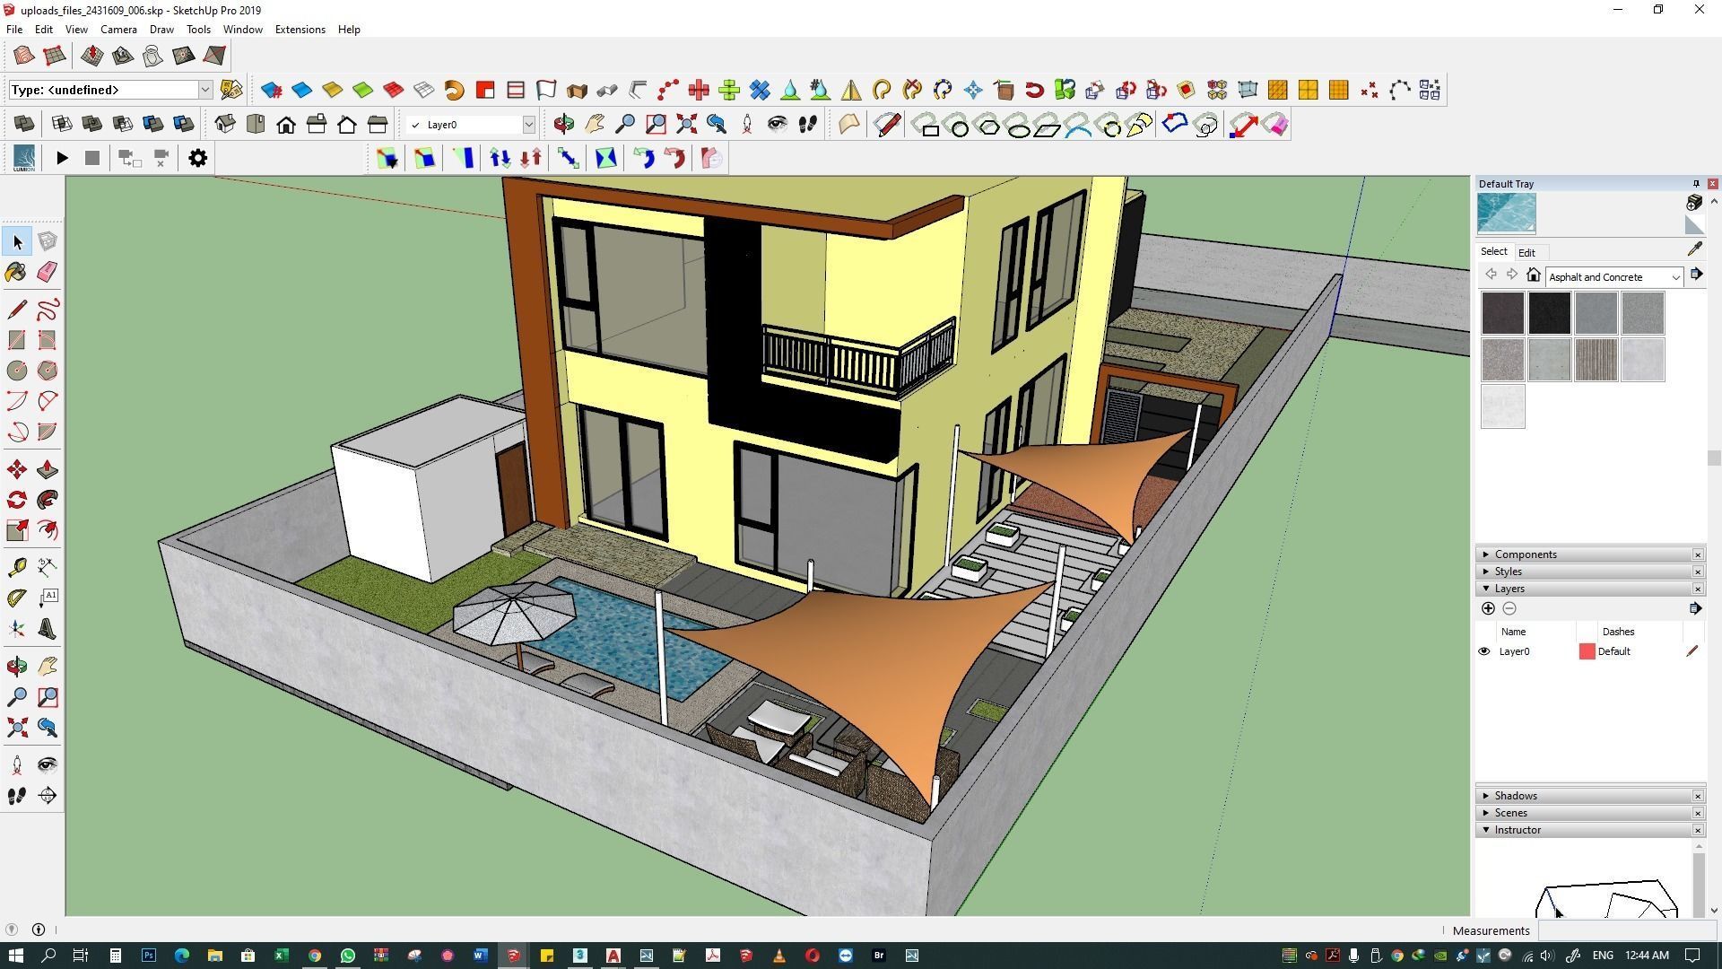1722x969 pixels.
Task: Choose the Push/Pull tool
Action: point(47,469)
